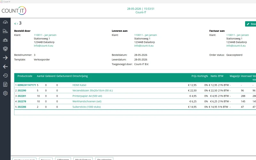Click the Netto column header
256x160 pixels.
(x=214, y=76)
